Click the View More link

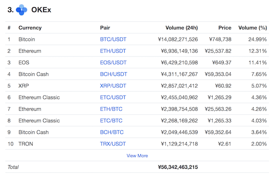pos(137,156)
